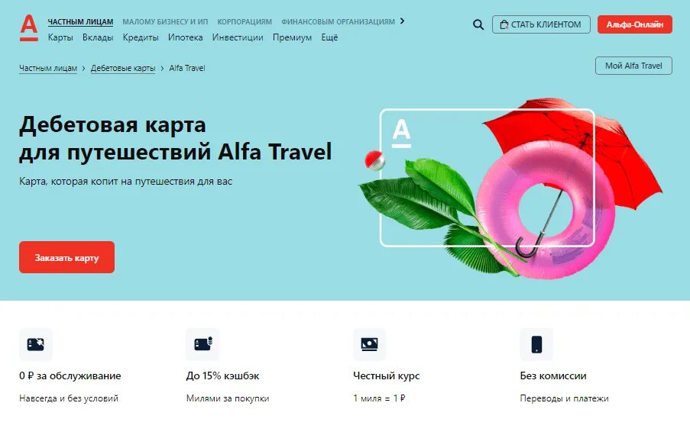Viewport: 690px width, 435px height.
Task: Click the Заказать карту button
Action: 67,257
